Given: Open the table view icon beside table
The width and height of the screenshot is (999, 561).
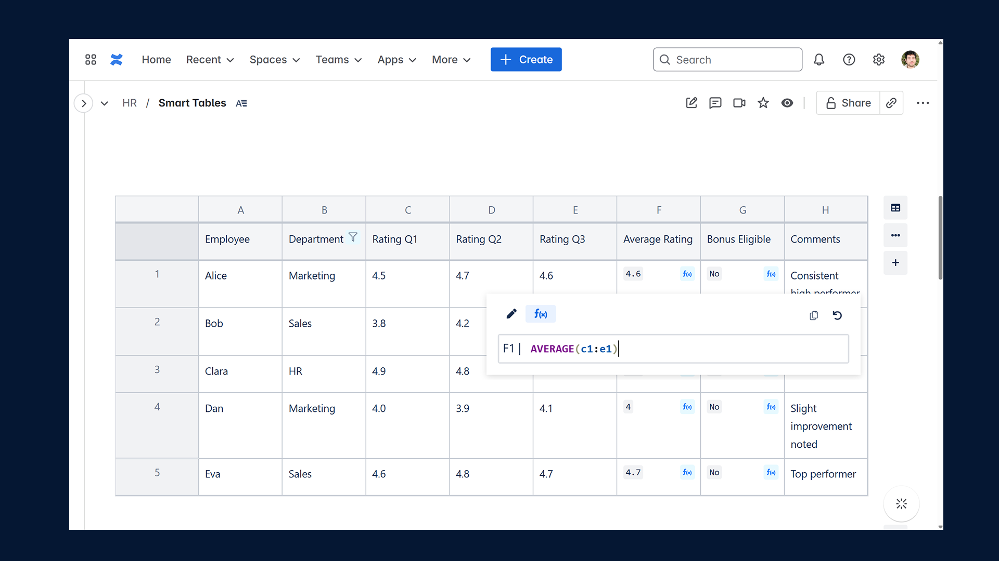Looking at the screenshot, I should pos(895,208).
